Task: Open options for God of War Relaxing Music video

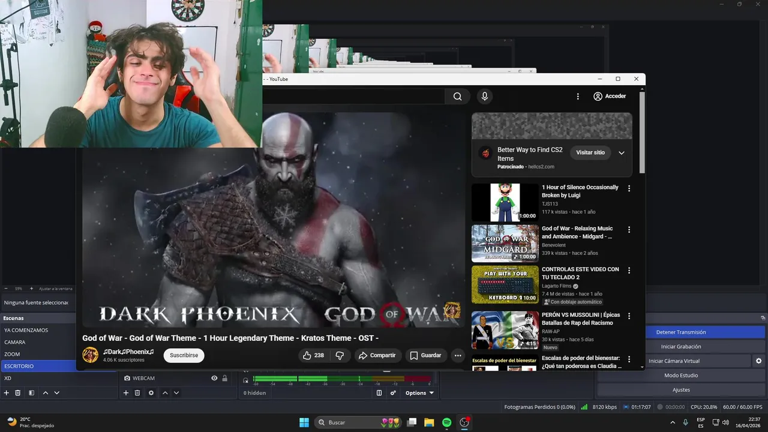Action: tap(629, 230)
